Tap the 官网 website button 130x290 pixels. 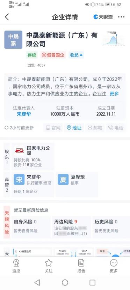pyautogui.click(x=53, y=128)
